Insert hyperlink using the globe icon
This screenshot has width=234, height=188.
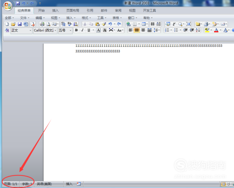[128, 24]
